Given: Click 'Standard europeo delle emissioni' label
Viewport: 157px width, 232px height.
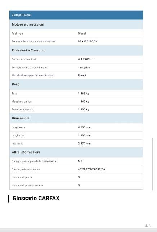Looking at the screenshot, I should pyautogui.click(x=32, y=75).
